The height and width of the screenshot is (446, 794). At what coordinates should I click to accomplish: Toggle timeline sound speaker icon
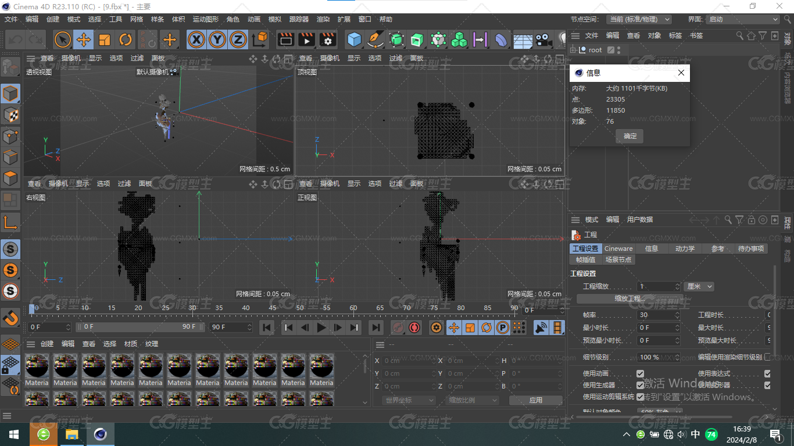(541, 328)
